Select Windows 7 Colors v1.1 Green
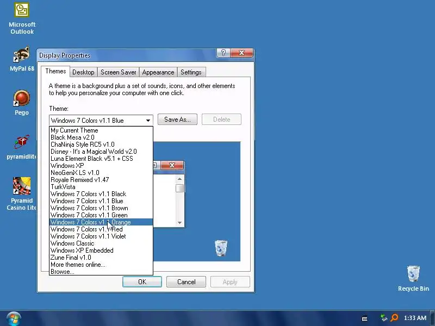Image resolution: width=435 pixels, height=326 pixels. click(101, 215)
